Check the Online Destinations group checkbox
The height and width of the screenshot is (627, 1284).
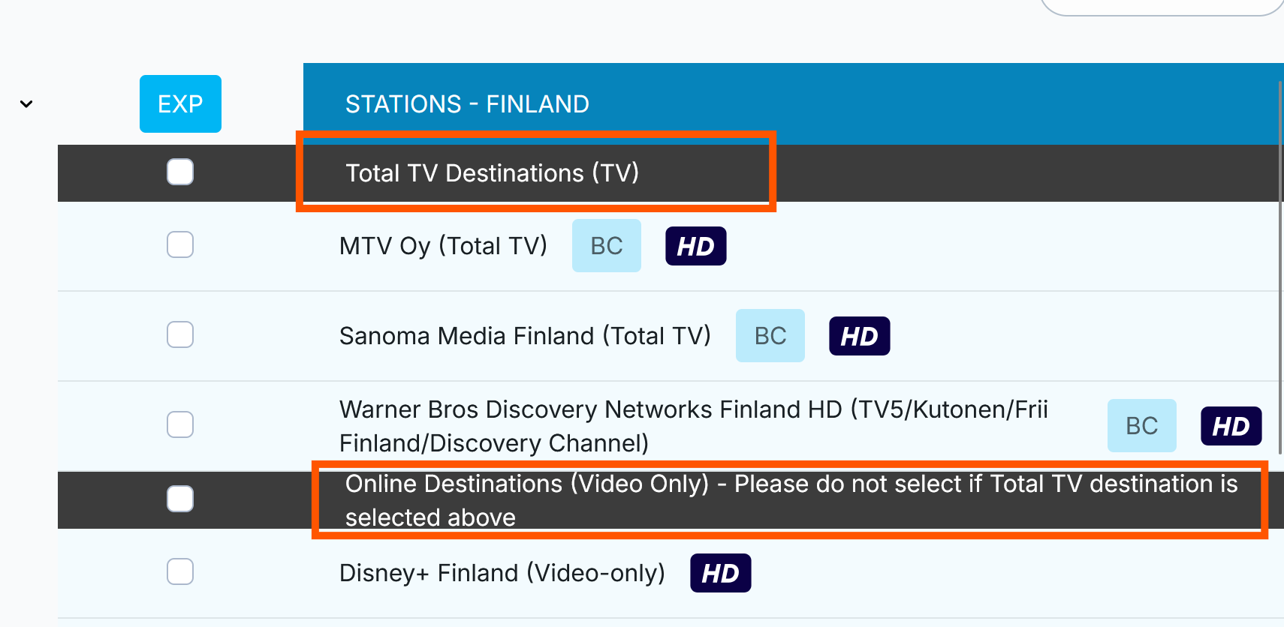(180, 499)
